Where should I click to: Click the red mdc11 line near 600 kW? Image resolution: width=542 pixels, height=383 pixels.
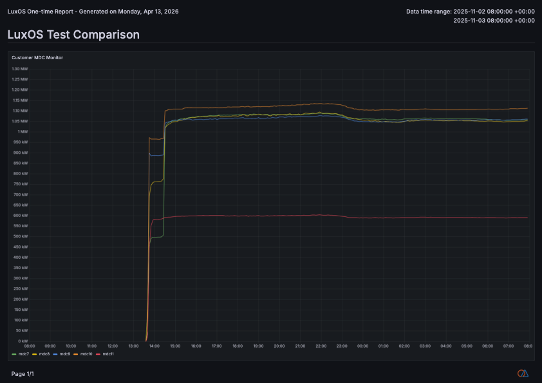(257, 216)
